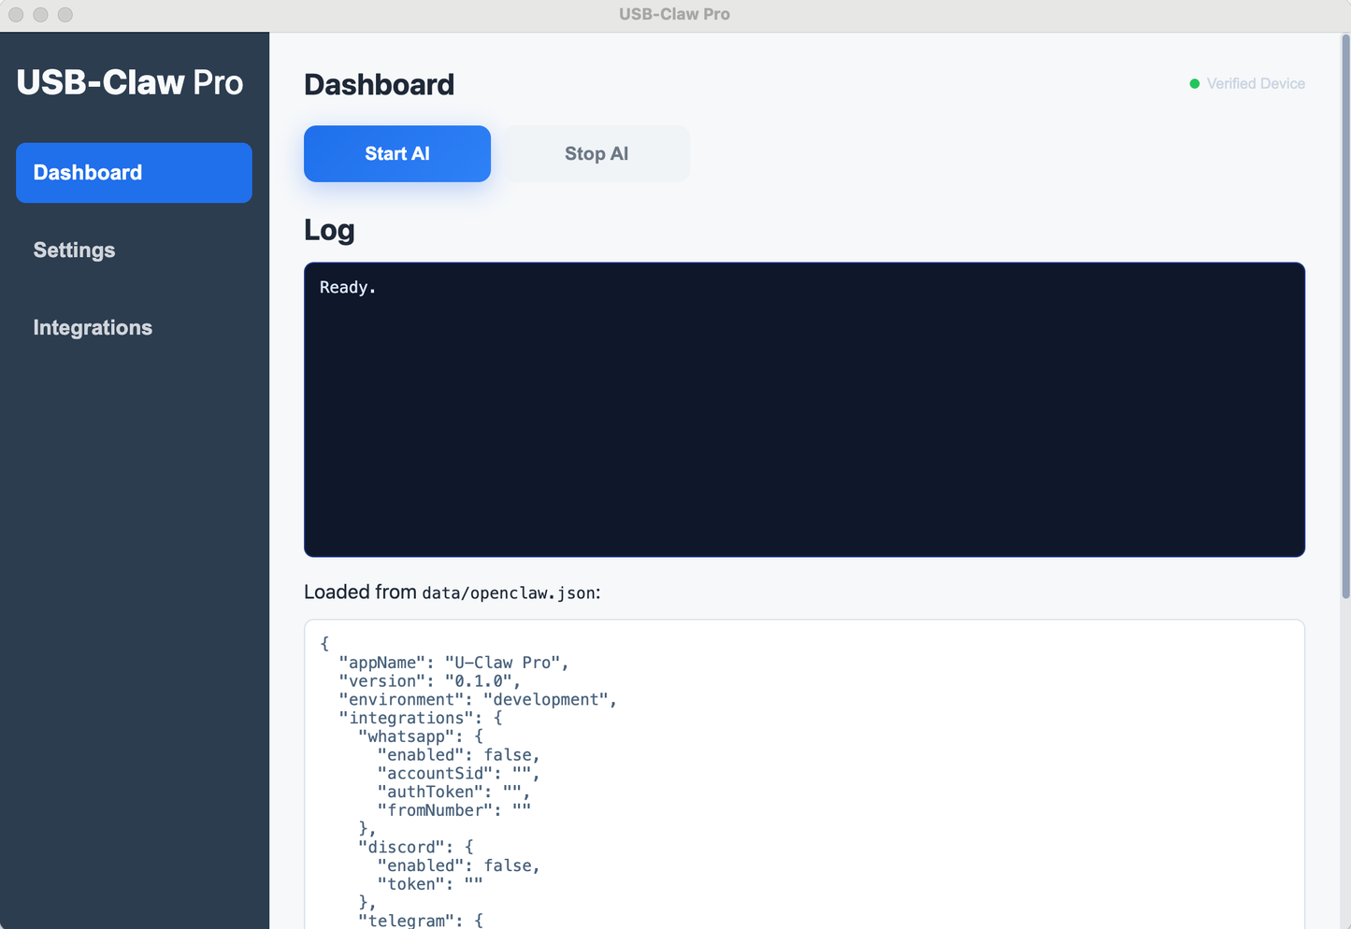Close the USB-Claw Pro window
Image resolution: width=1351 pixels, height=929 pixels.
[16, 14]
